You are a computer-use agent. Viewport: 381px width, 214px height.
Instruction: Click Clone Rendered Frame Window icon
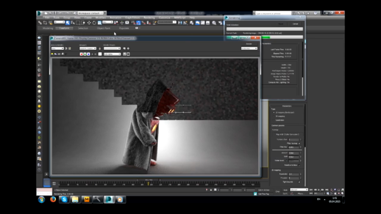coord(59,54)
